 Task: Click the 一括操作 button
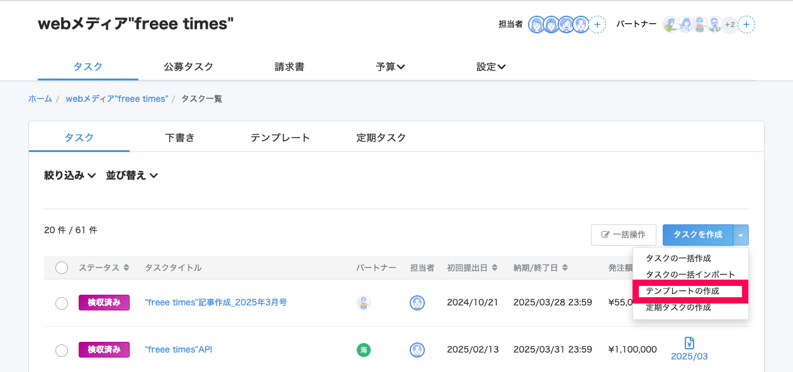tap(624, 235)
